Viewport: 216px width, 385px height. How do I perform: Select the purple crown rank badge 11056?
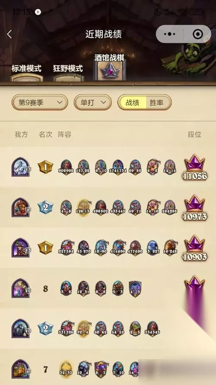point(195,168)
